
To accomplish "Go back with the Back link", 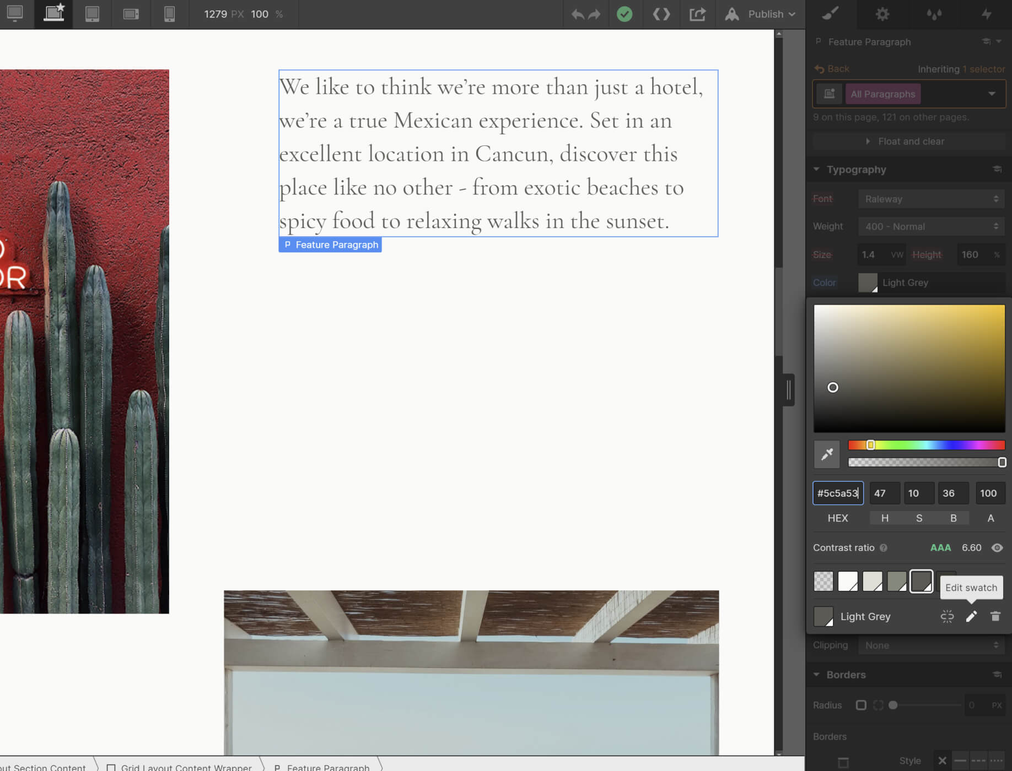I will [x=832, y=69].
